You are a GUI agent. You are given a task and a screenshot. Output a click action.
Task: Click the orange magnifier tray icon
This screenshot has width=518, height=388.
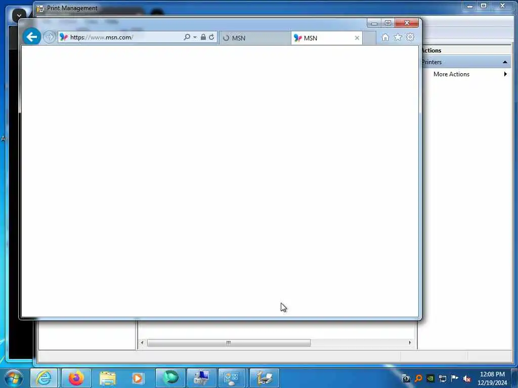coord(418,378)
